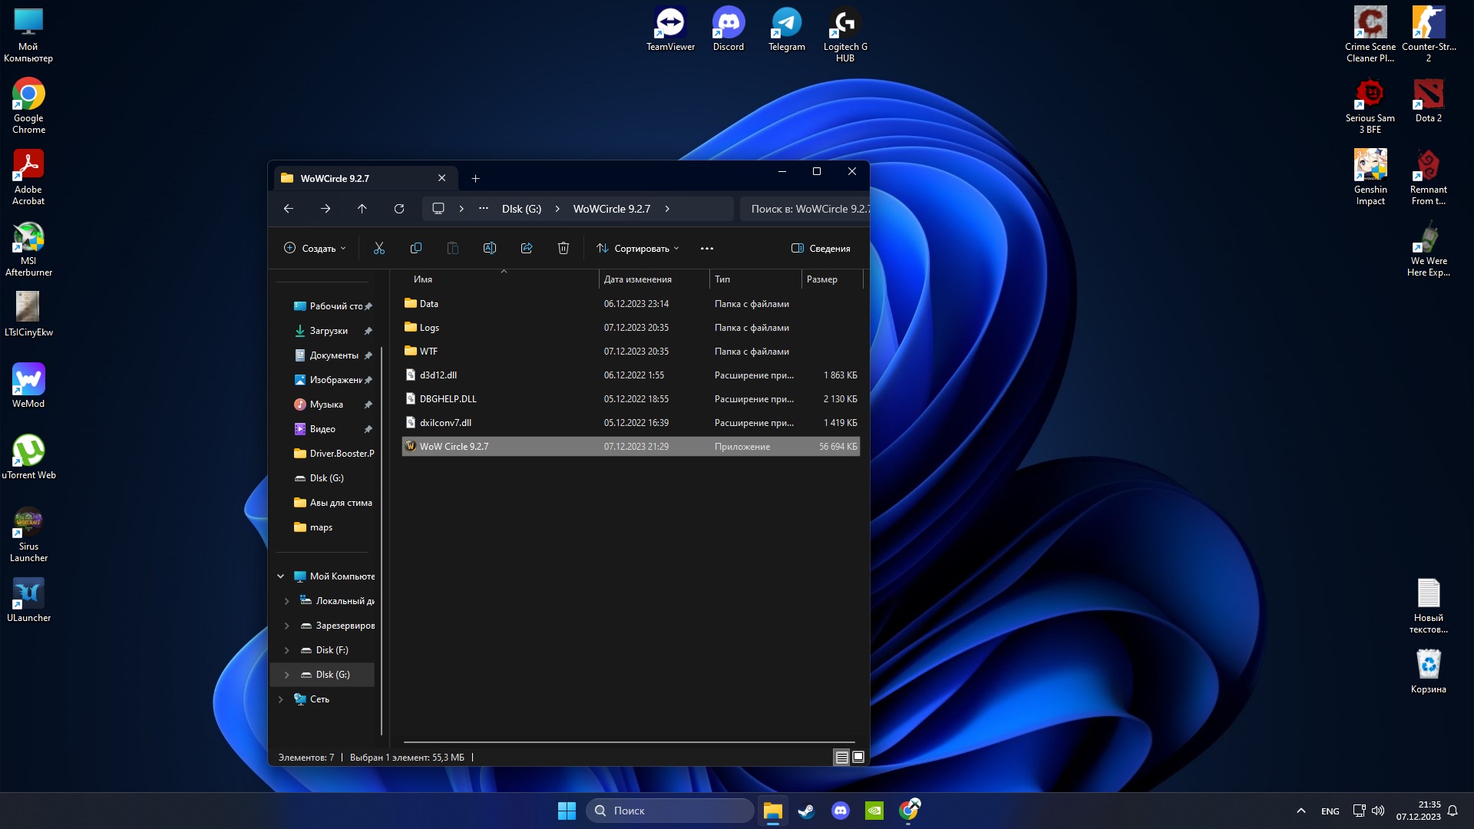This screenshot has width=1474, height=829.
Task: Click the Copy icon in Explorer toolbar
Action: 415,248
